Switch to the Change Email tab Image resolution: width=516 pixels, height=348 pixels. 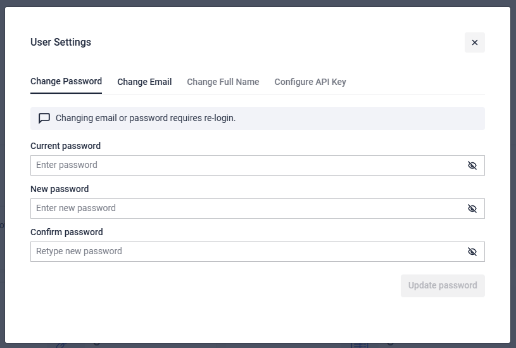point(144,82)
